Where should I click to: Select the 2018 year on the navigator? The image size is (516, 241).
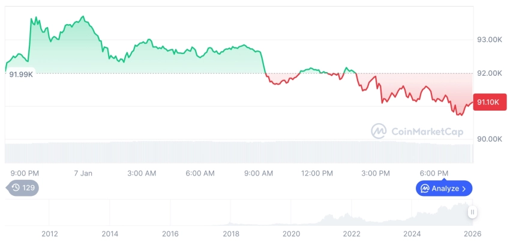click(x=231, y=233)
